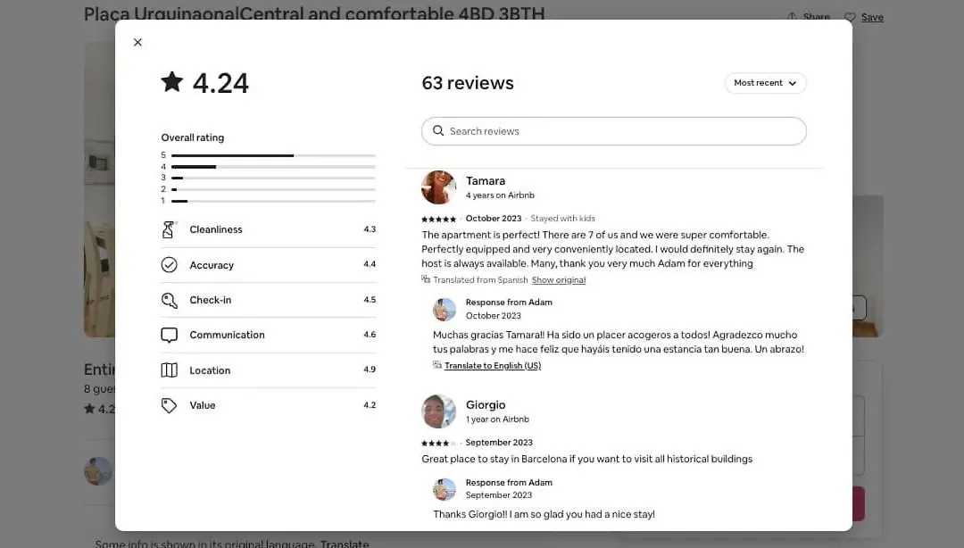
Task: Click the Cleanliness spray bottle icon
Action: 169,229
